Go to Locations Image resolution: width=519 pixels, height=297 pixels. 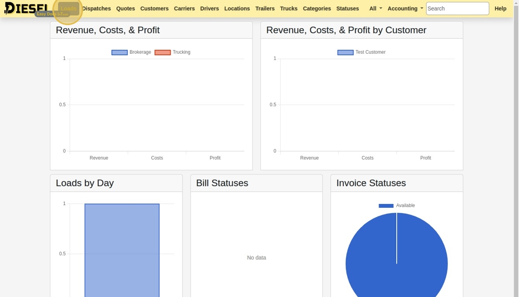coord(237,9)
